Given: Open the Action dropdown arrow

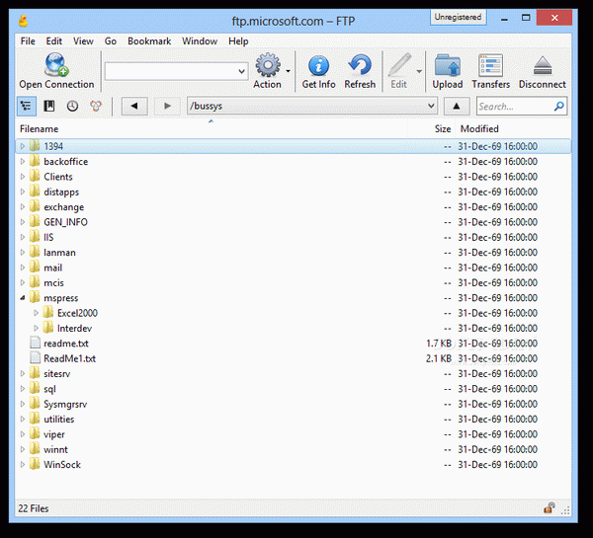Looking at the screenshot, I should (x=288, y=71).
